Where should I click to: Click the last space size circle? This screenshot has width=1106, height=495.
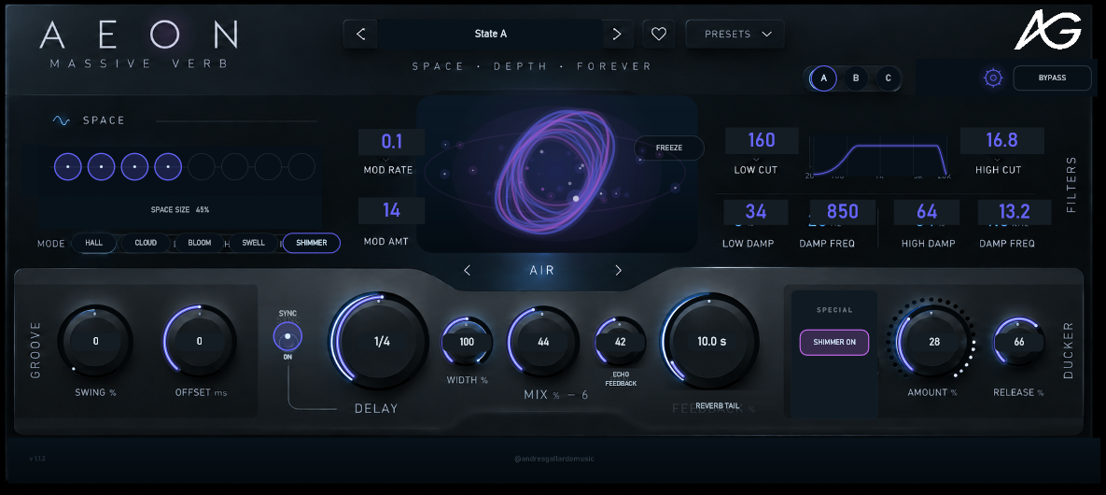coord(301,166)
